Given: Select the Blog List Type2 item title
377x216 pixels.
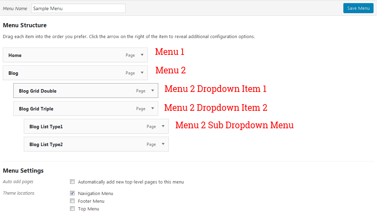Looking at the screenshot, I should (x=46, y=144).
